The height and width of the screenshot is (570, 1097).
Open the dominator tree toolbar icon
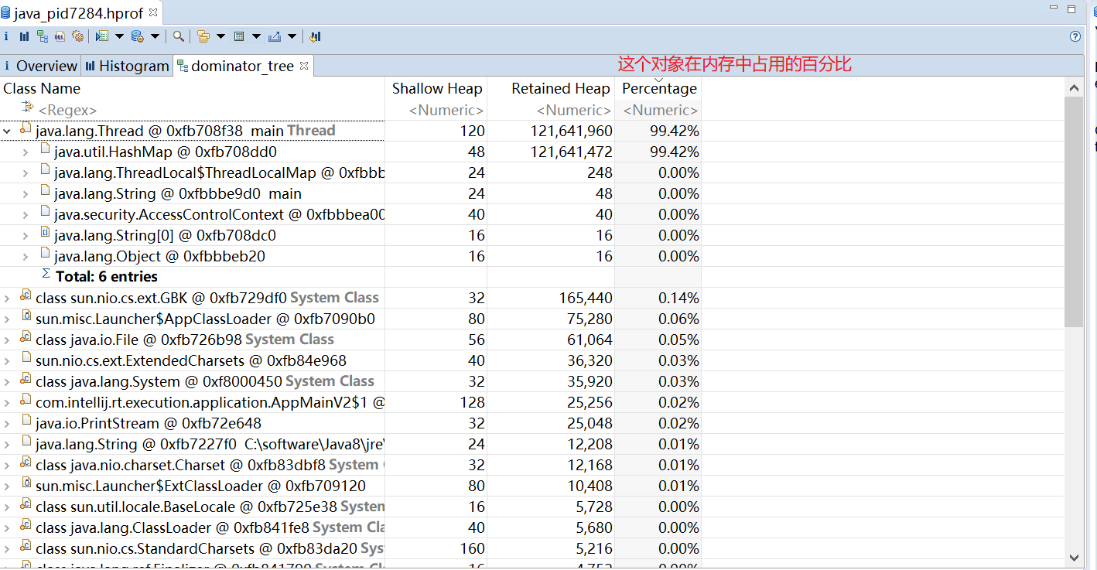pyautogui.click(x=43, y=36)
